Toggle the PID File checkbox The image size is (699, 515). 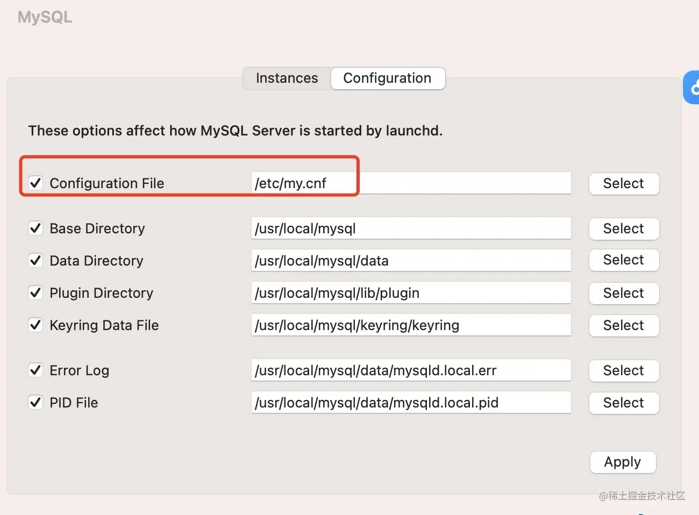coord(35,403)
